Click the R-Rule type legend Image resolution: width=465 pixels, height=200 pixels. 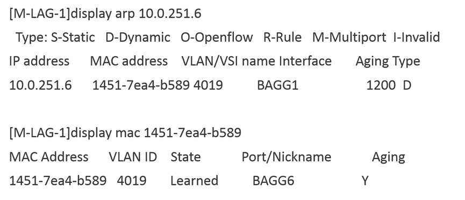tap(283, 38)
